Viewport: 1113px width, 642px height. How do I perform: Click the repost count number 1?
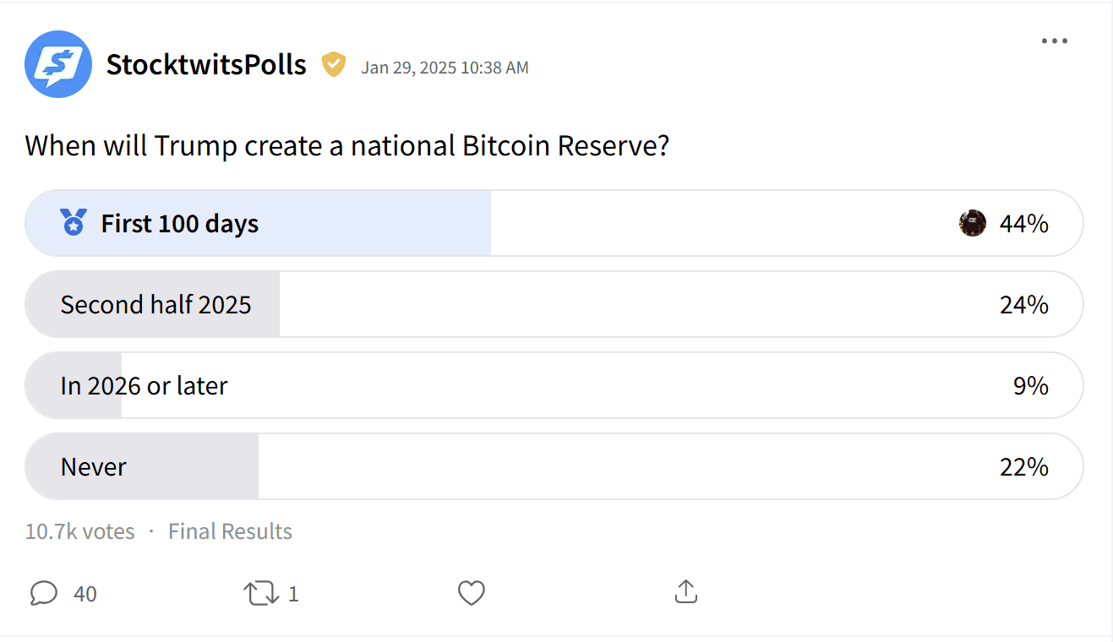[x=293, y=594]
